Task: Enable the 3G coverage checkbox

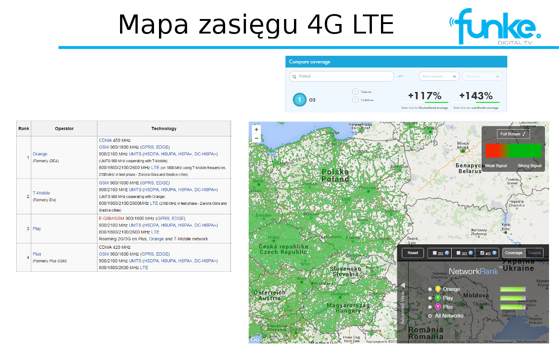Action: tap(458, 253)
